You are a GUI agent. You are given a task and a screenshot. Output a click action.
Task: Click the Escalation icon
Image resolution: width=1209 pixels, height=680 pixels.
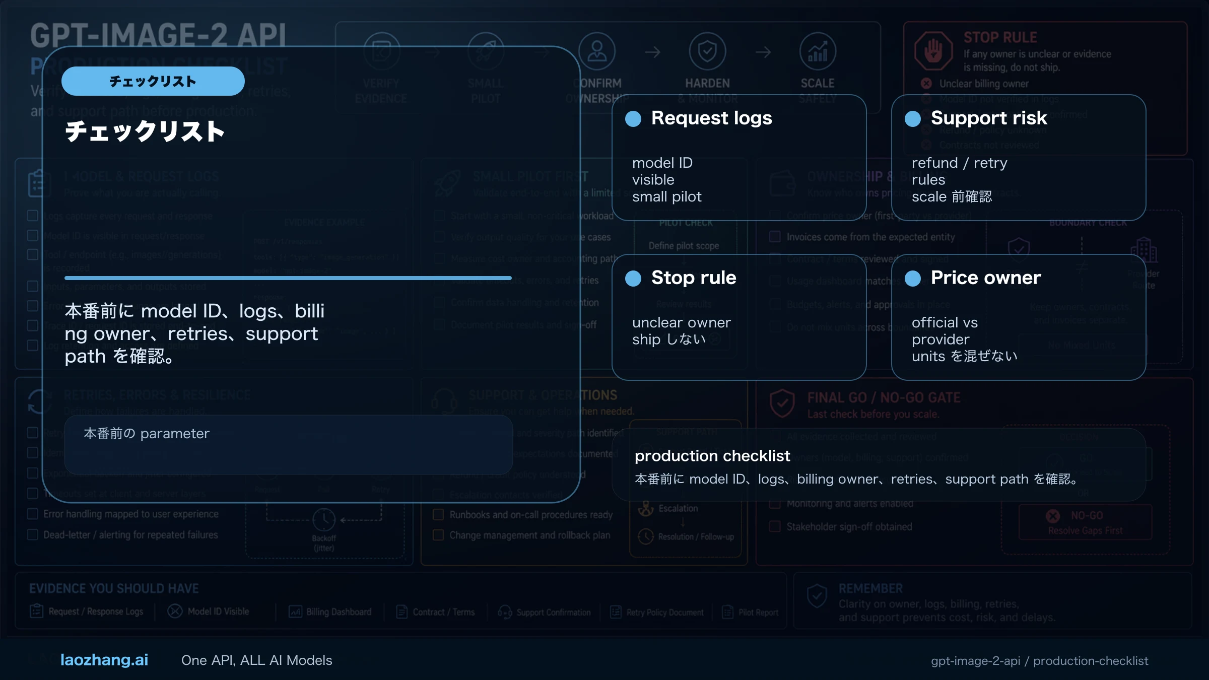point(646,509)
